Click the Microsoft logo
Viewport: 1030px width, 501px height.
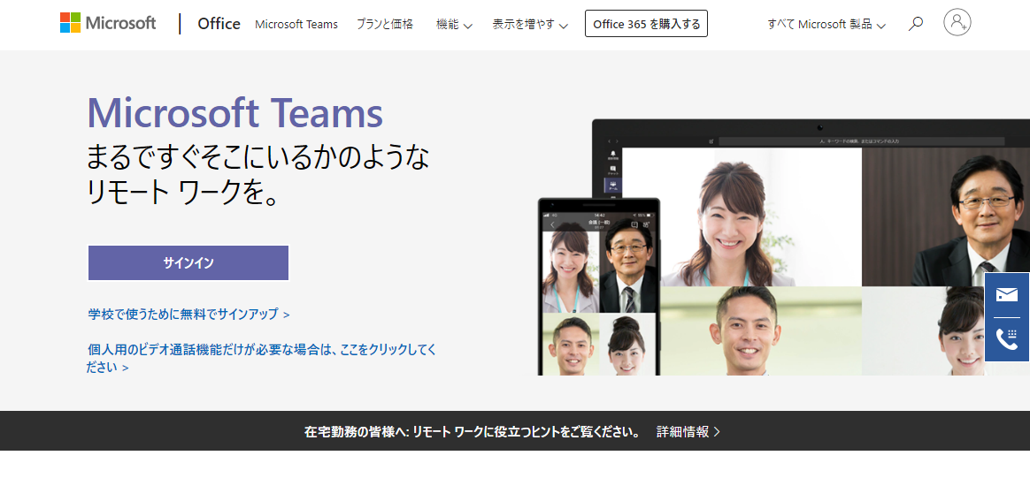(x=108, y=23)
